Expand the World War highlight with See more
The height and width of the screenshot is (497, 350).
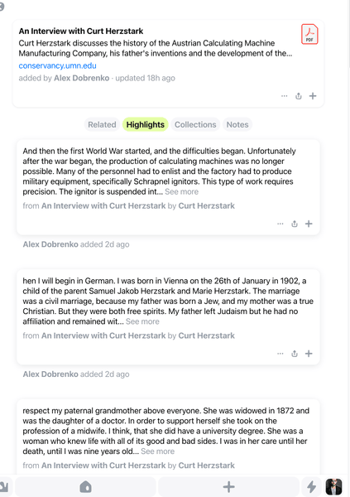click(x=181, y=191)
